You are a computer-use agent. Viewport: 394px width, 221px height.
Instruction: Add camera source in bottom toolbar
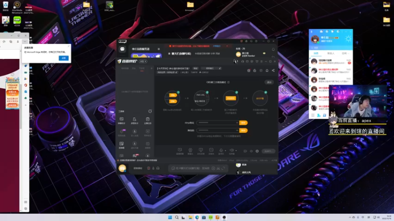(190, 151)
